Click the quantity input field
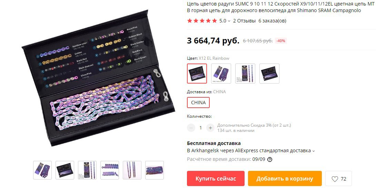This screenshot has height=194, width=376. coord(201,128)
